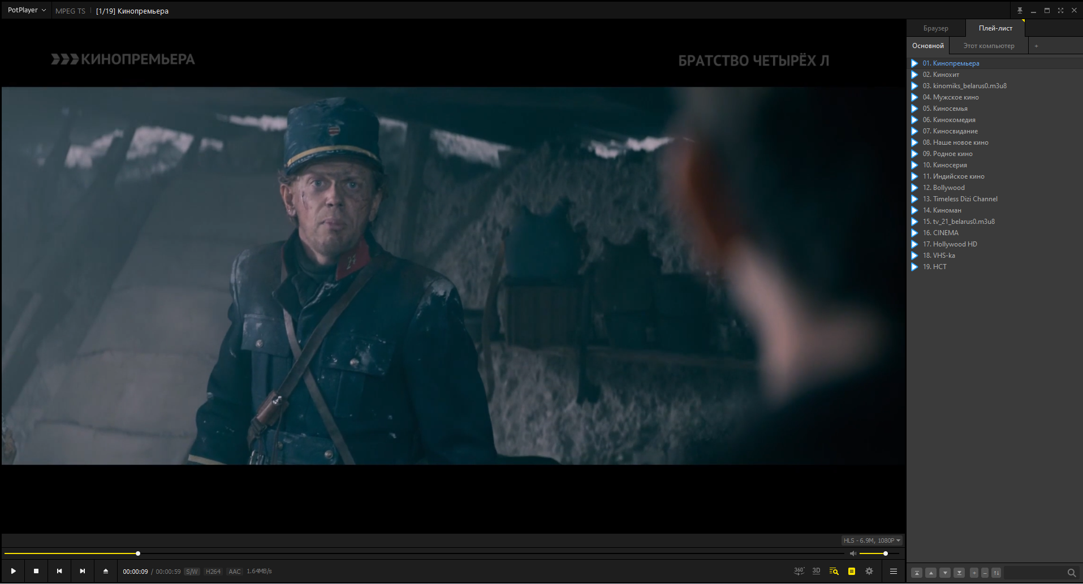Click the playlist search magnifier icon

1071,573
